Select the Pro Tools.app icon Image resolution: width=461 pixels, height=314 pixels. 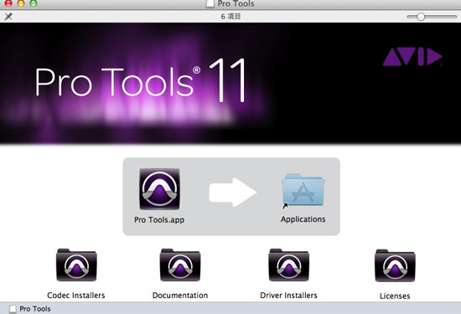(x=159, y=189)
